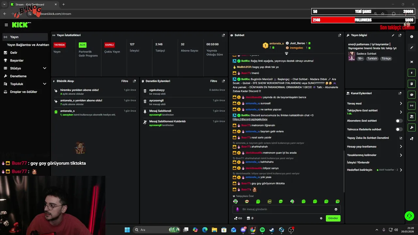Pop out the Yayın bilgisi panel
This screenshot has height=235, width=418.
coord(400,35)
